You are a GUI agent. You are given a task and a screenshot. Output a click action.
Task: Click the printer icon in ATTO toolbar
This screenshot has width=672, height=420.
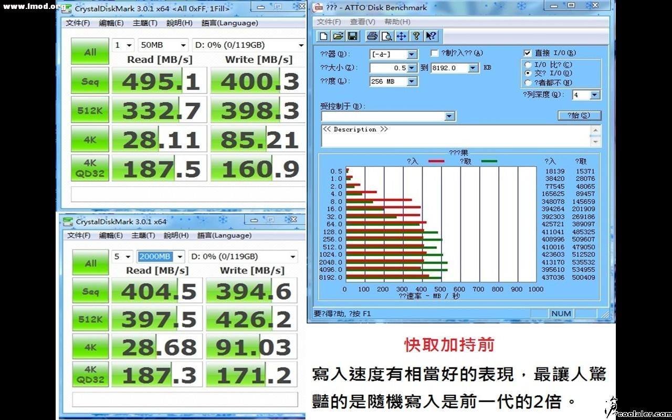pyautogui.click(x=372, y=36)
